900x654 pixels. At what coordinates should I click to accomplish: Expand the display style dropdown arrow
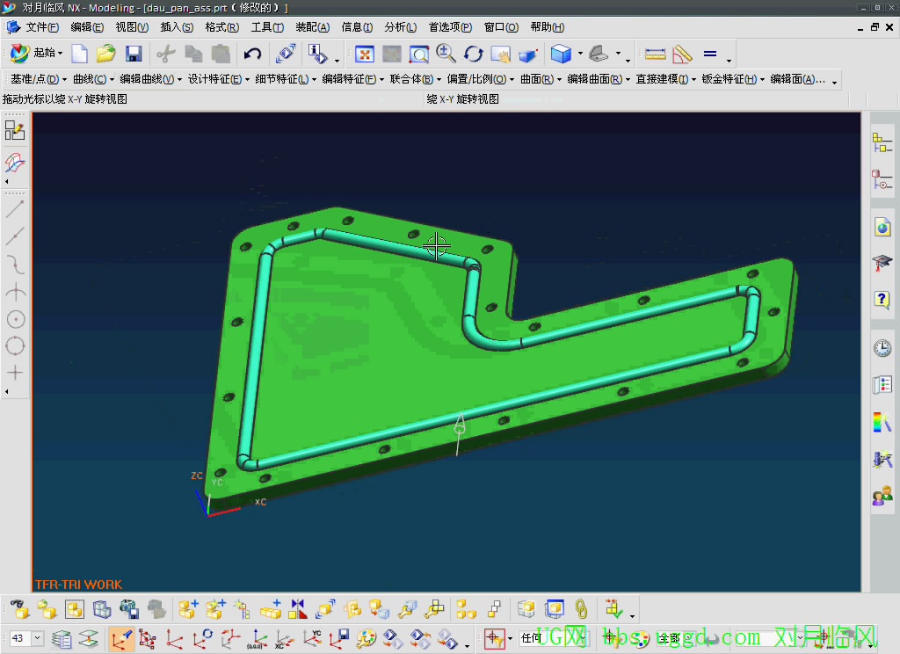pyautogui.click(x=580, y=54)
